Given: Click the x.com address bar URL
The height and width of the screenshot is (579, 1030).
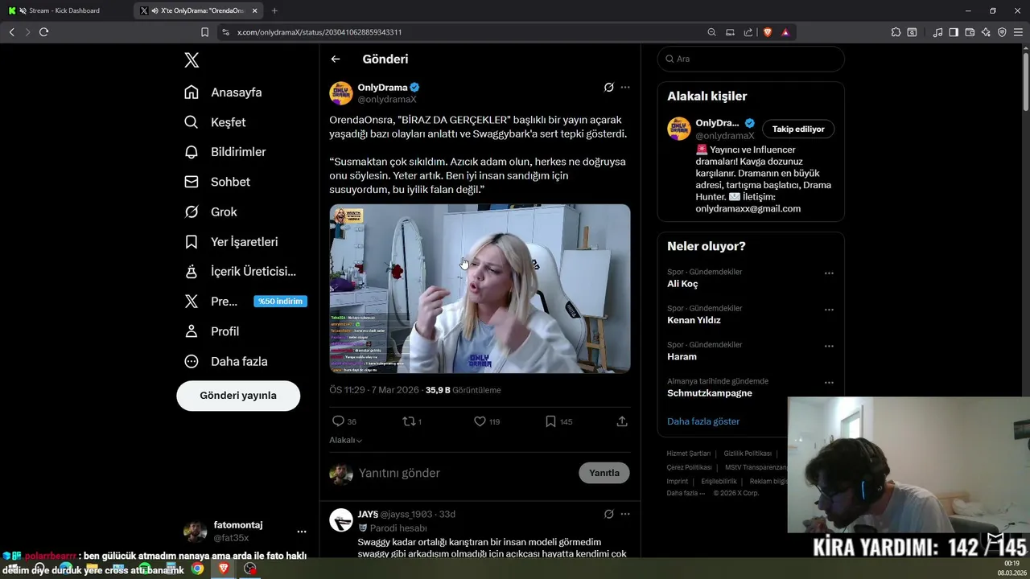Looking at the screenshot, I should tap(319, 32).
